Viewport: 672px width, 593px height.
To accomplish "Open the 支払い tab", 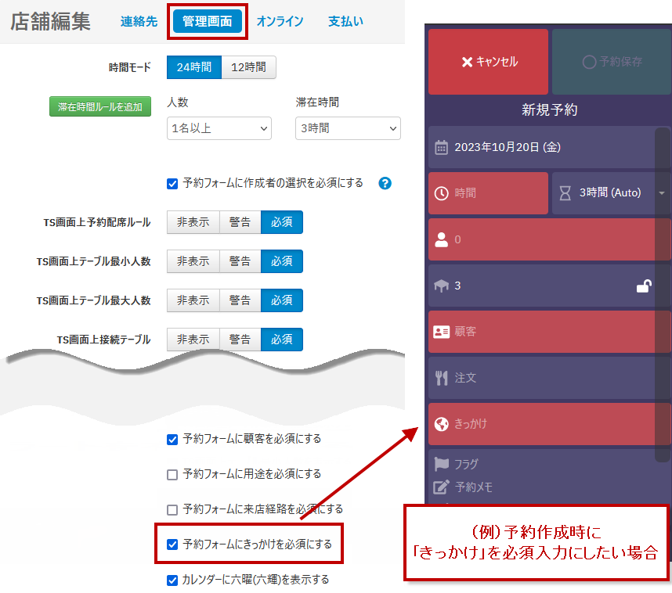I will [x=345, y=22].
